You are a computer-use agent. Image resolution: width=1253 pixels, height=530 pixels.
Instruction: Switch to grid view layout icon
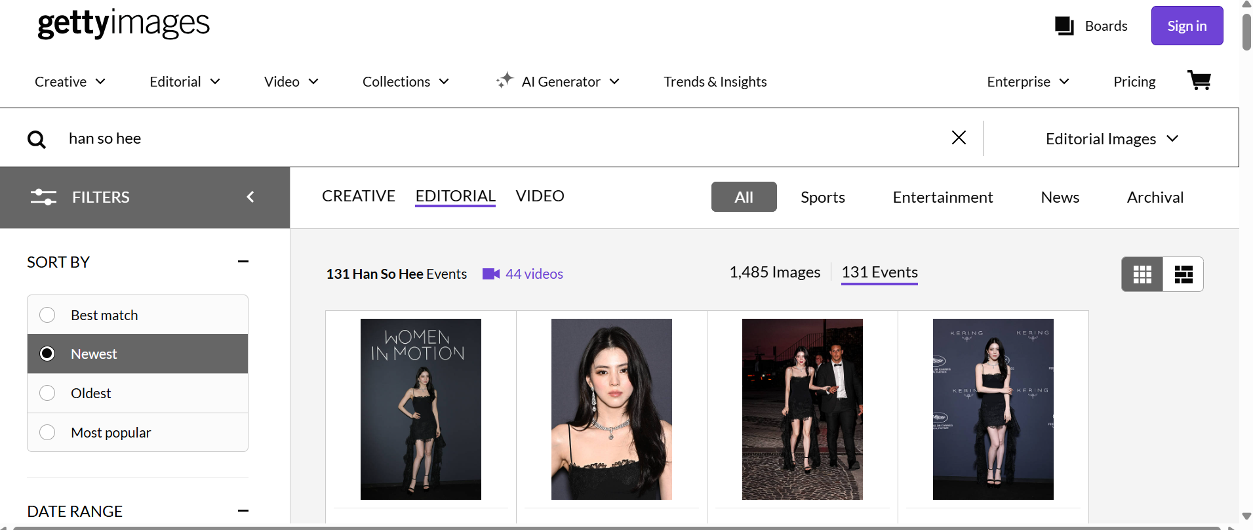[x=1142, y=274]
